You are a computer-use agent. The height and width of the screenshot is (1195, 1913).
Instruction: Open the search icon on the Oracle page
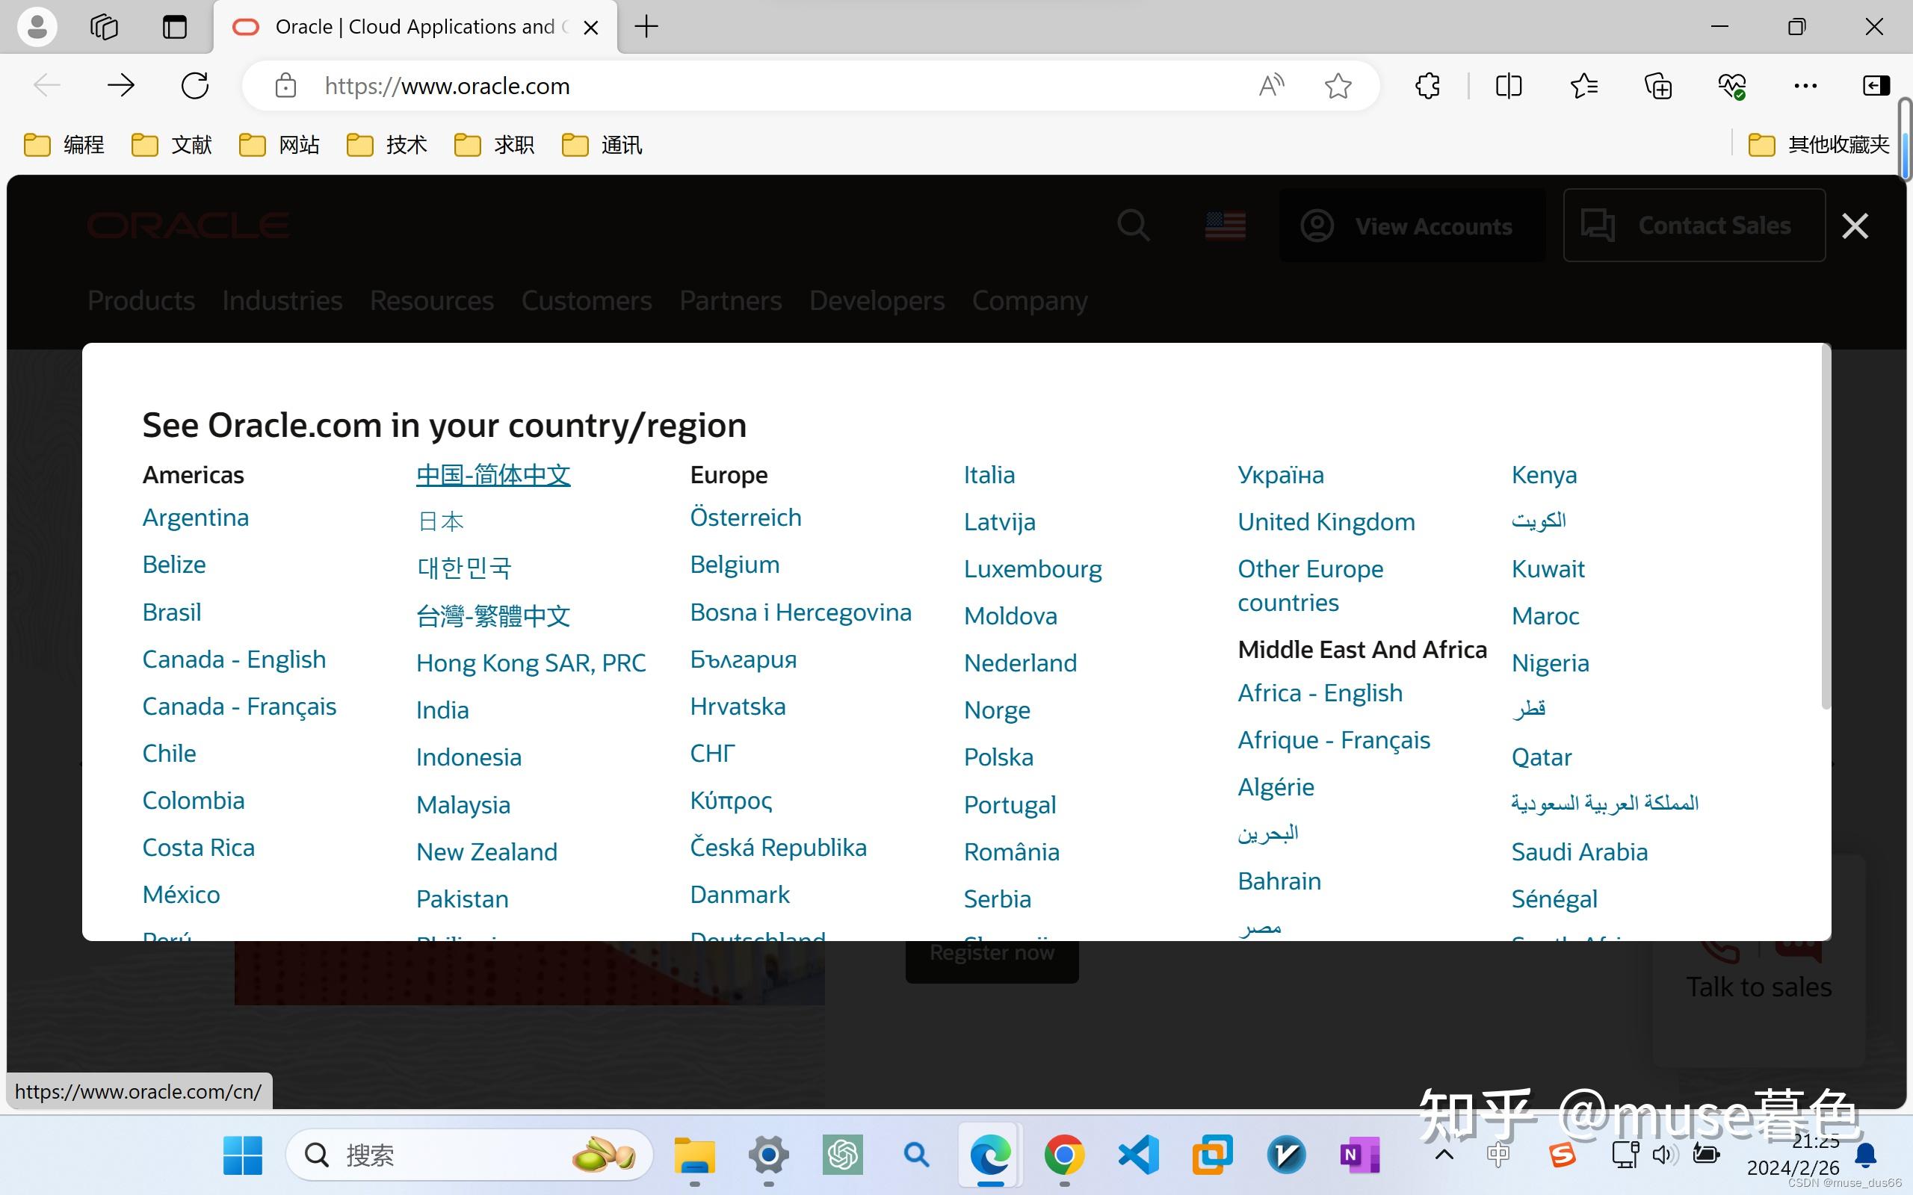point(1133,226)
